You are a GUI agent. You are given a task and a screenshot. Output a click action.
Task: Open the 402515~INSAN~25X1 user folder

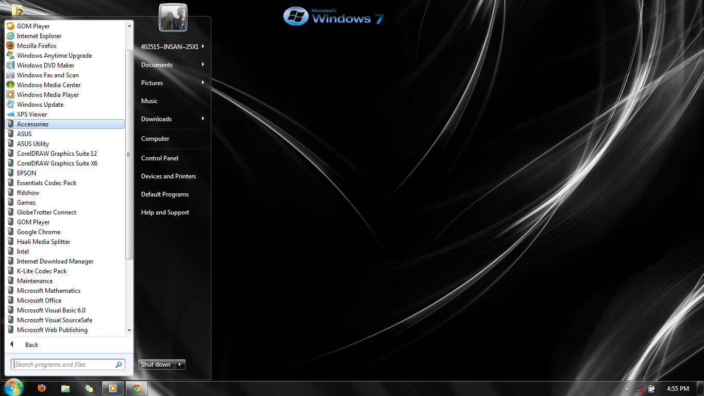click(173, 47)
